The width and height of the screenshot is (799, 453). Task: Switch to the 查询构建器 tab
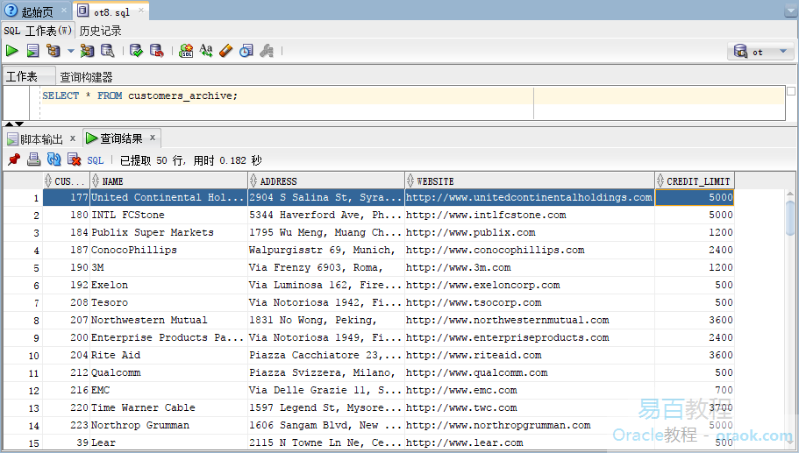click(86, 77)
